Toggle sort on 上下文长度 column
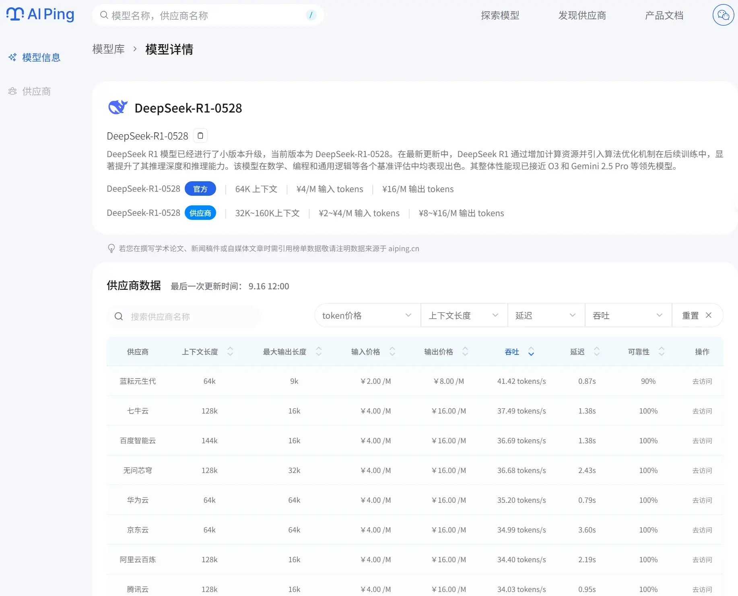This screenshot has height=596, width=738. pyautogui.click(x=230, y=352)
